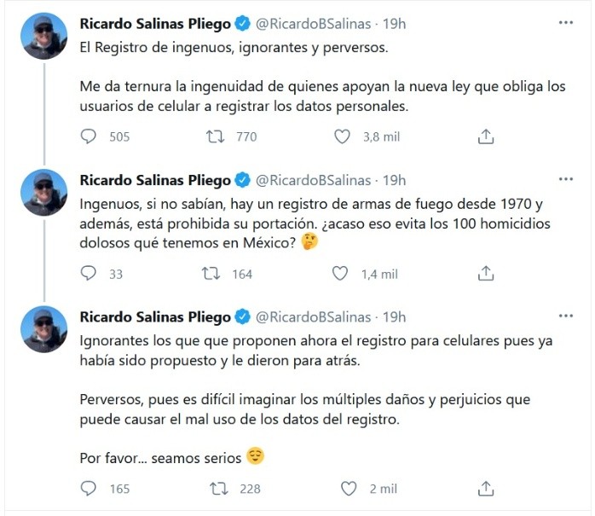The width and height of the screenshot is (595, 516).
Task: Share the third tweet ending 'seamos serios'
Action: (x=486, y=489)
